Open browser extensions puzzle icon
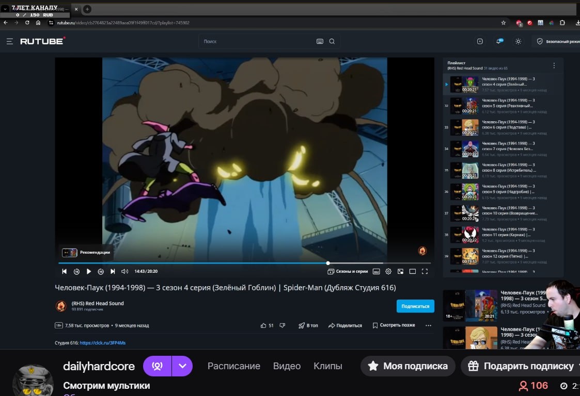The width and height of the screenshot is (580, 396). click(562, 23)
